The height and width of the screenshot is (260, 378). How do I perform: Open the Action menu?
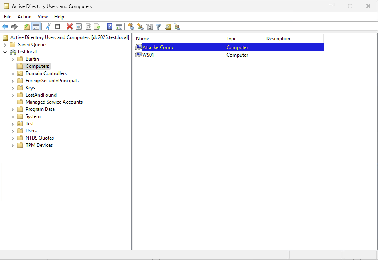tap(24, 17)
